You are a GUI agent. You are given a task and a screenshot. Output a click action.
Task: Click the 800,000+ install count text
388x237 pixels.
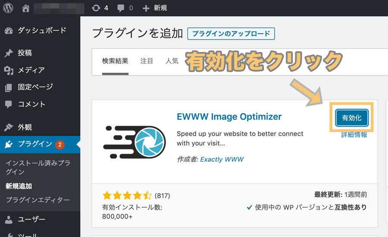point(117,216)
